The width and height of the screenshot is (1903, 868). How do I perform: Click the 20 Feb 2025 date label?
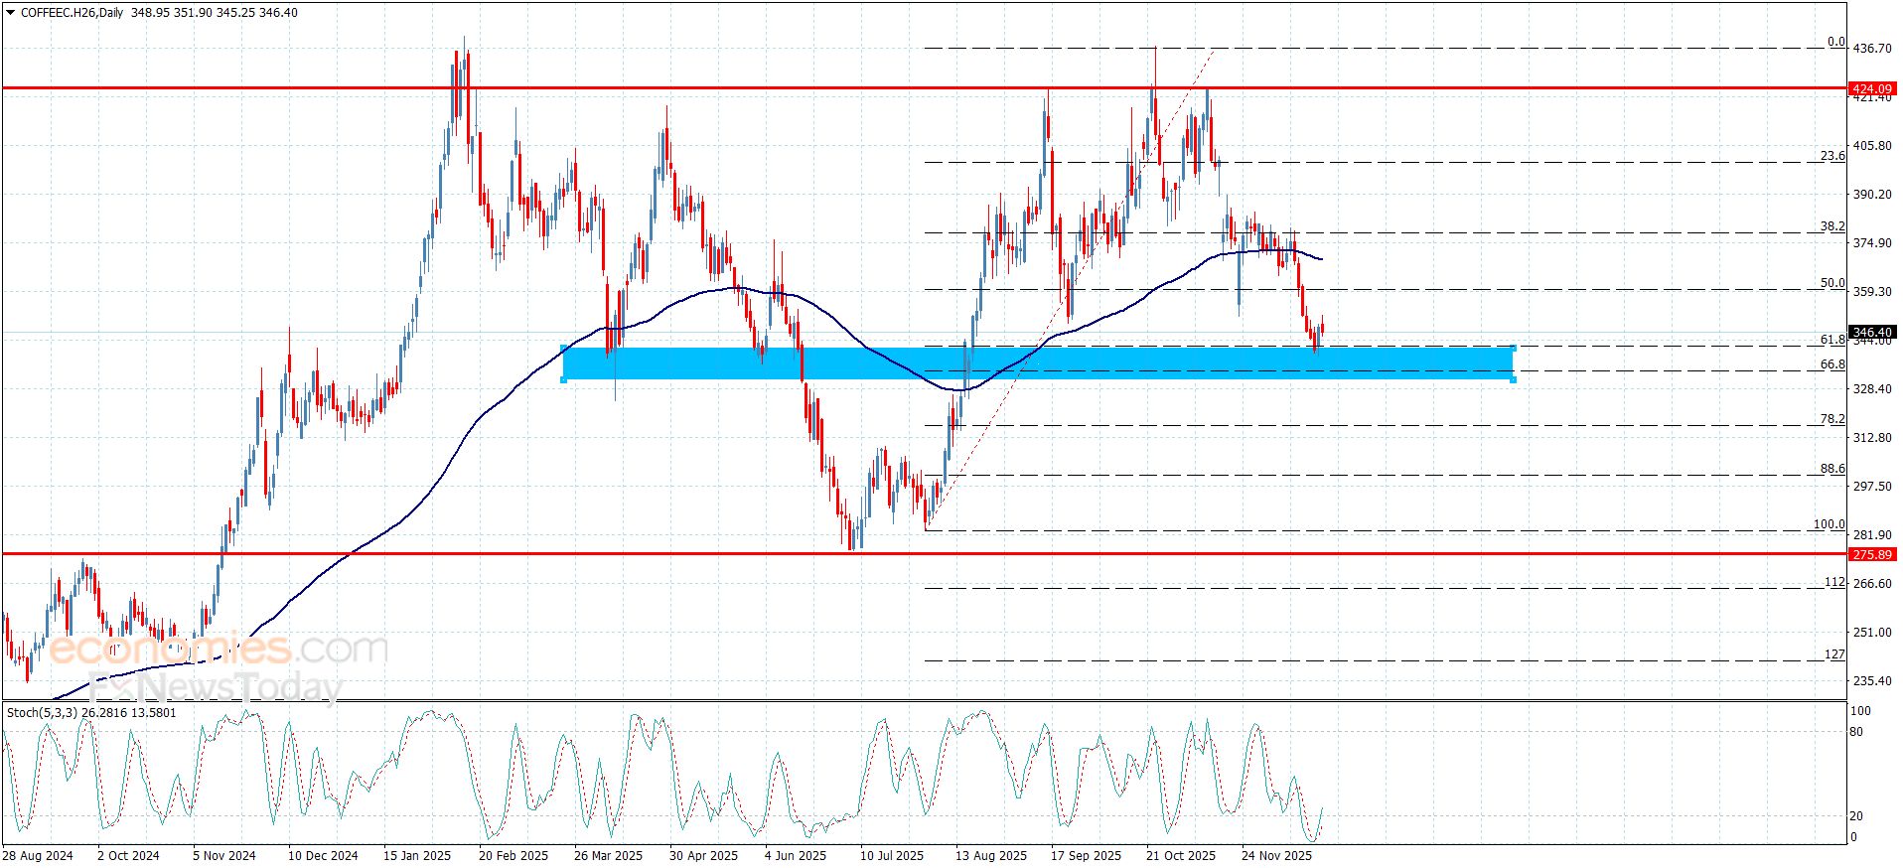tap(513, 856)
